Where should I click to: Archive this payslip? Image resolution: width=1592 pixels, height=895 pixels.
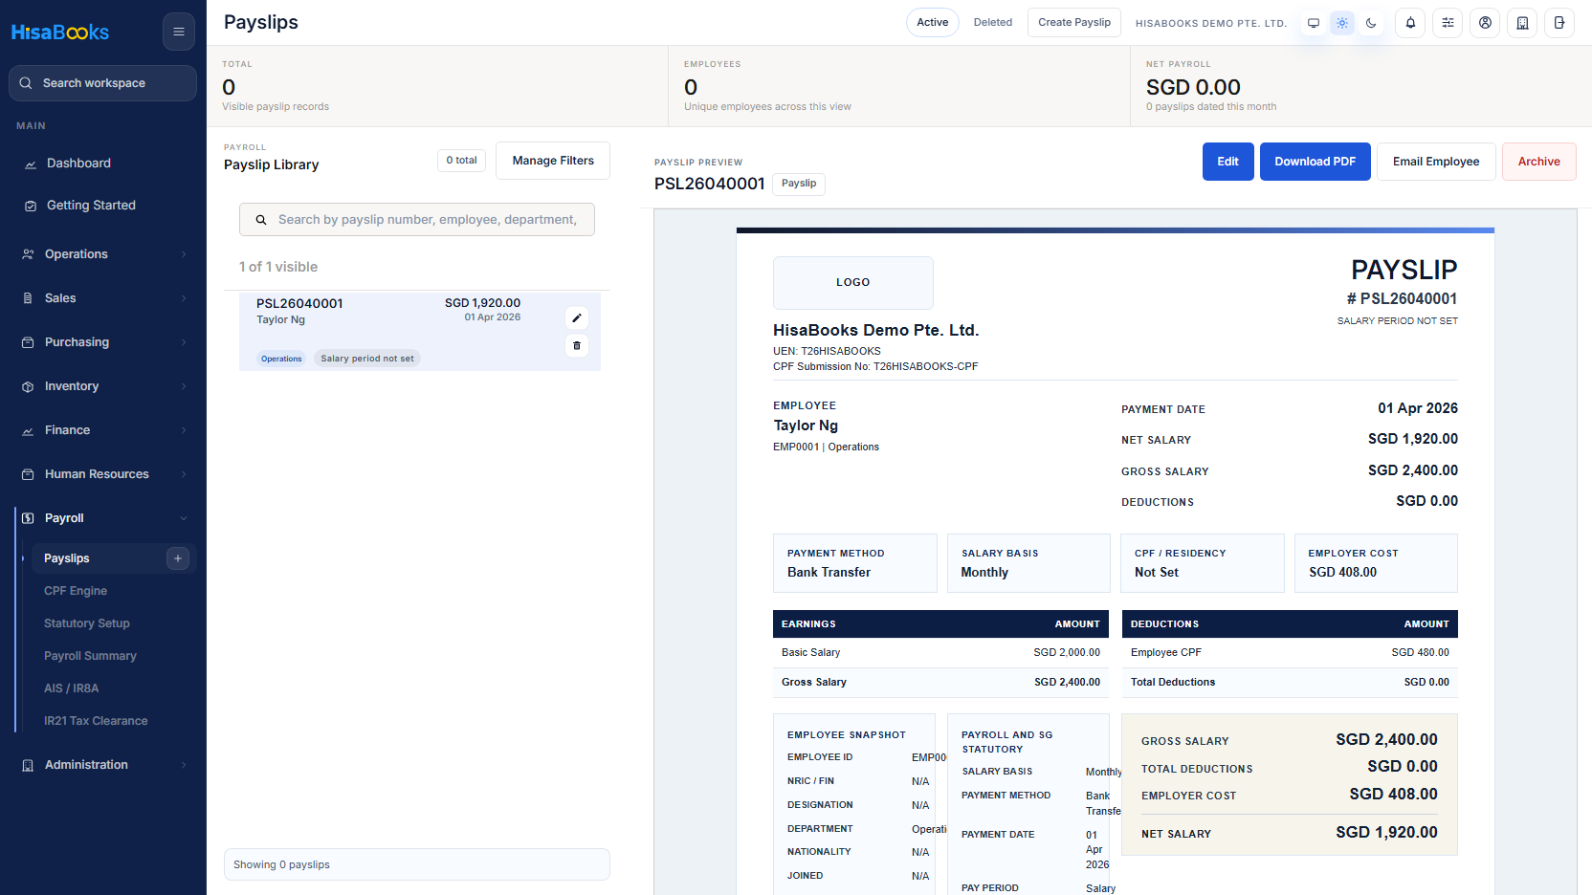tap(1539, 162)
